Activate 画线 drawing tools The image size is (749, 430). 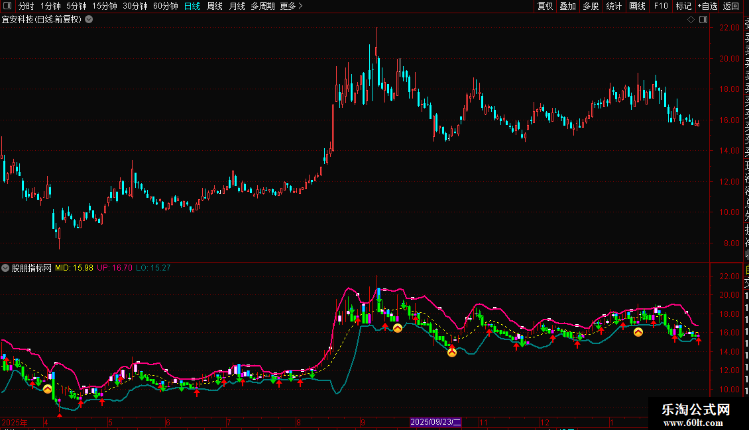(637, 6)
